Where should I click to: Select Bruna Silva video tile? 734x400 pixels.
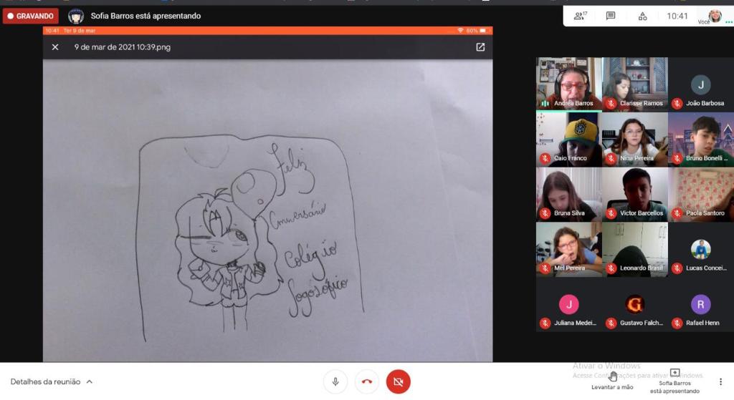click(568, 195)
